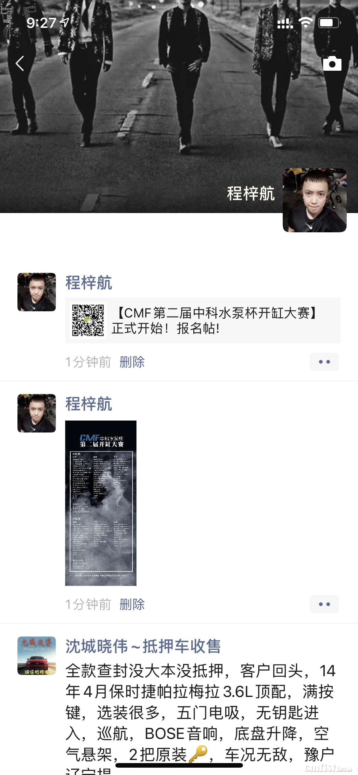Screen dimensions: 358x775
Task: Open the CMF 开缸大赛 shared article card
Action: (203, 320)
